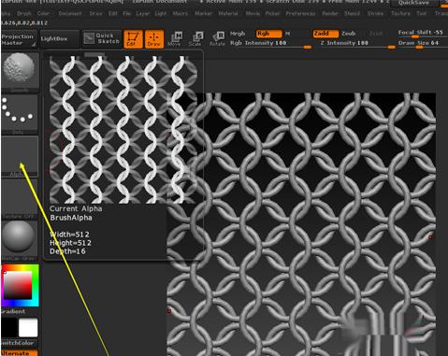The width and height of the screenshot is (448, 356).
Task: Toggle the Rgb color channel button
Action: (x=269, y=34)
